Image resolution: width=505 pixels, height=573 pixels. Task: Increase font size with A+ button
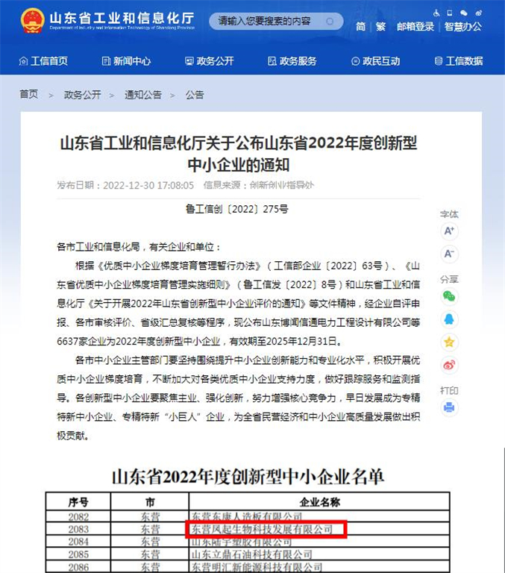(x=449, y=231)
